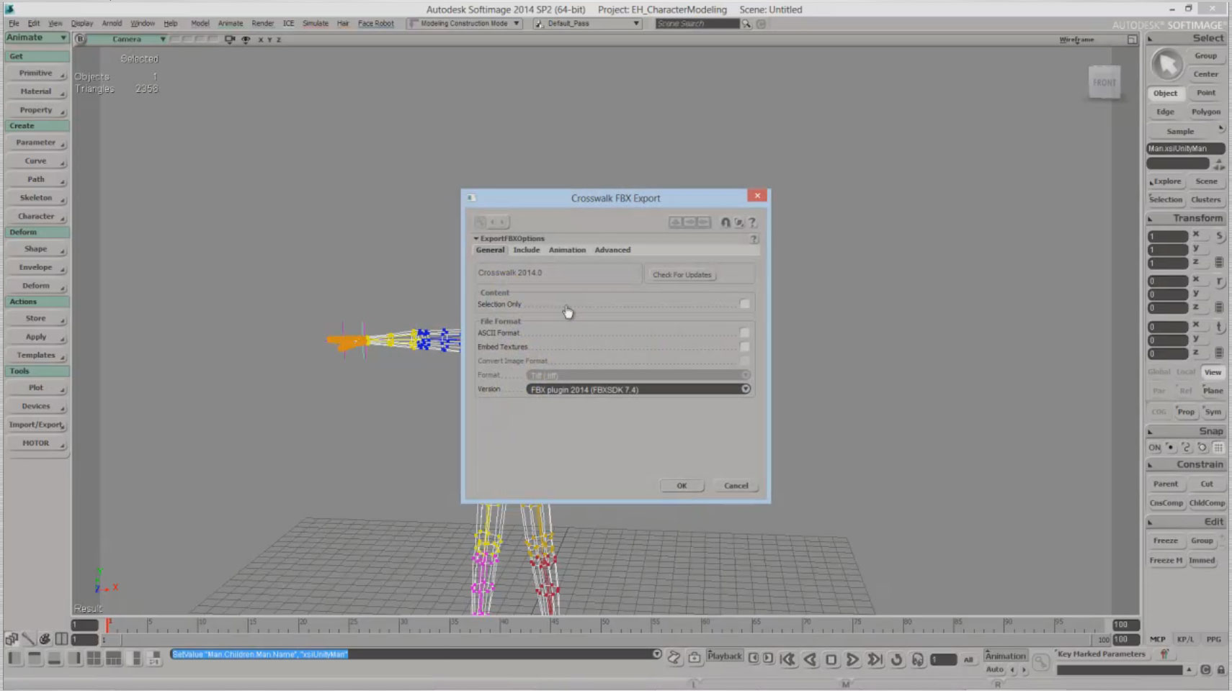The image size is (1232, 691).
Task: Toggle the eye visibility icon in the viewport toolbar
Action: 246,40
